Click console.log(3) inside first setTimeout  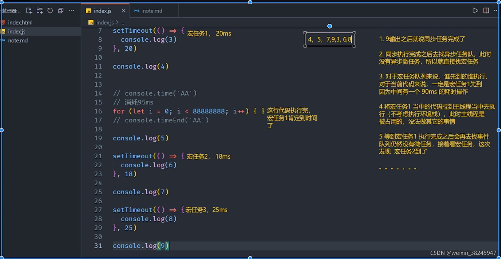(x=149, y=39)
